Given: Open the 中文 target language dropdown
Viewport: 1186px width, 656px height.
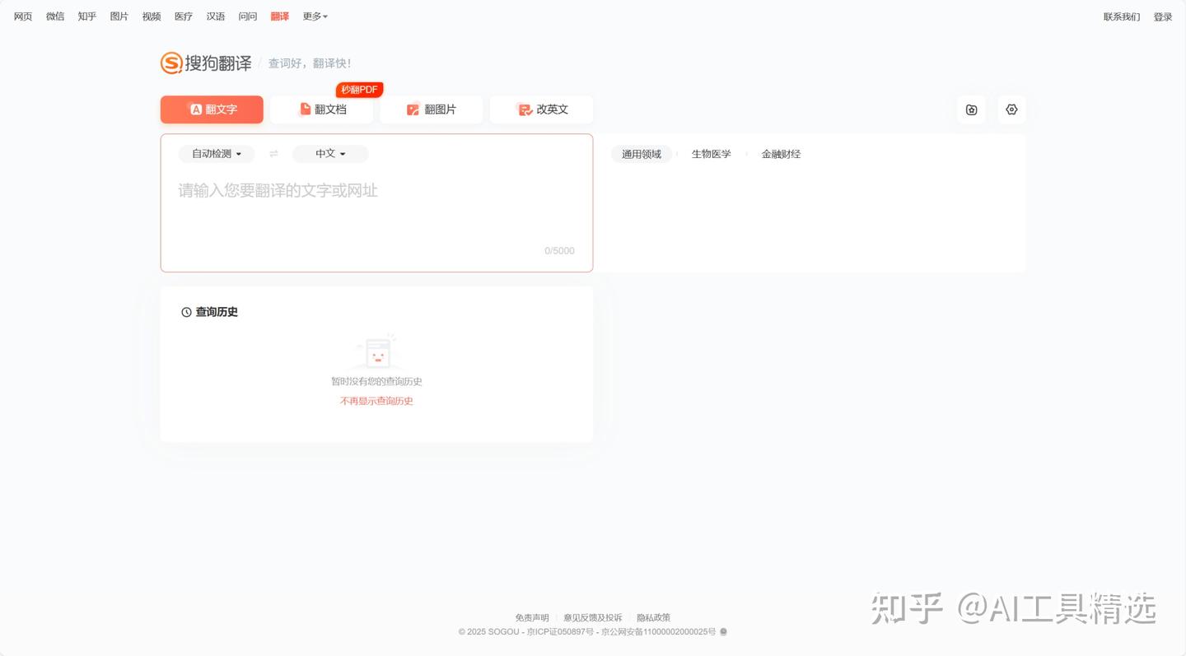Looking at the screenshot, I should pyautogui.click(x=330, y=154).
